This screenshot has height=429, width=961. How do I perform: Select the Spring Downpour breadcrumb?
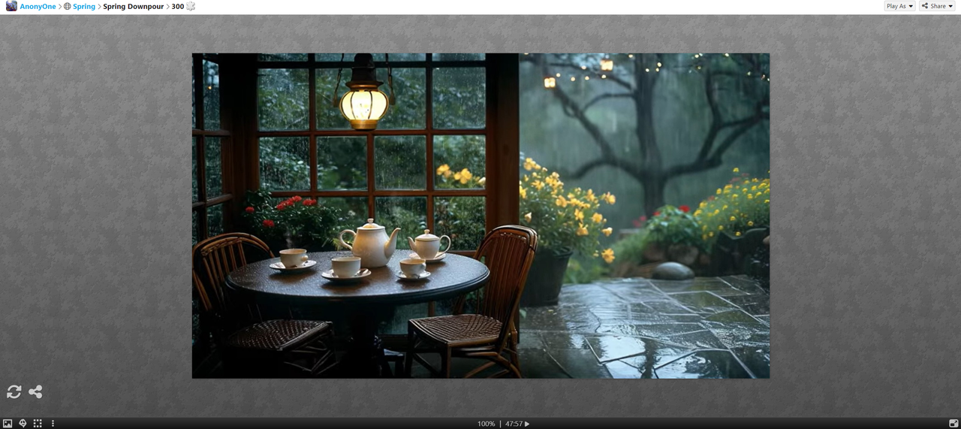point(133,6)
